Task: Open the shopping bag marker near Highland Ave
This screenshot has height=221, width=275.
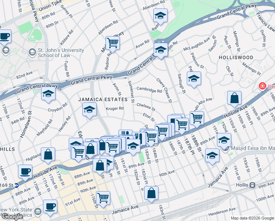Action: 48,155
